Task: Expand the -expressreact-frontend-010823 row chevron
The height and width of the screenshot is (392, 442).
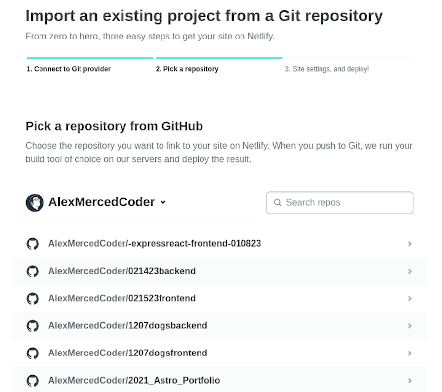Action: point(410,244)
